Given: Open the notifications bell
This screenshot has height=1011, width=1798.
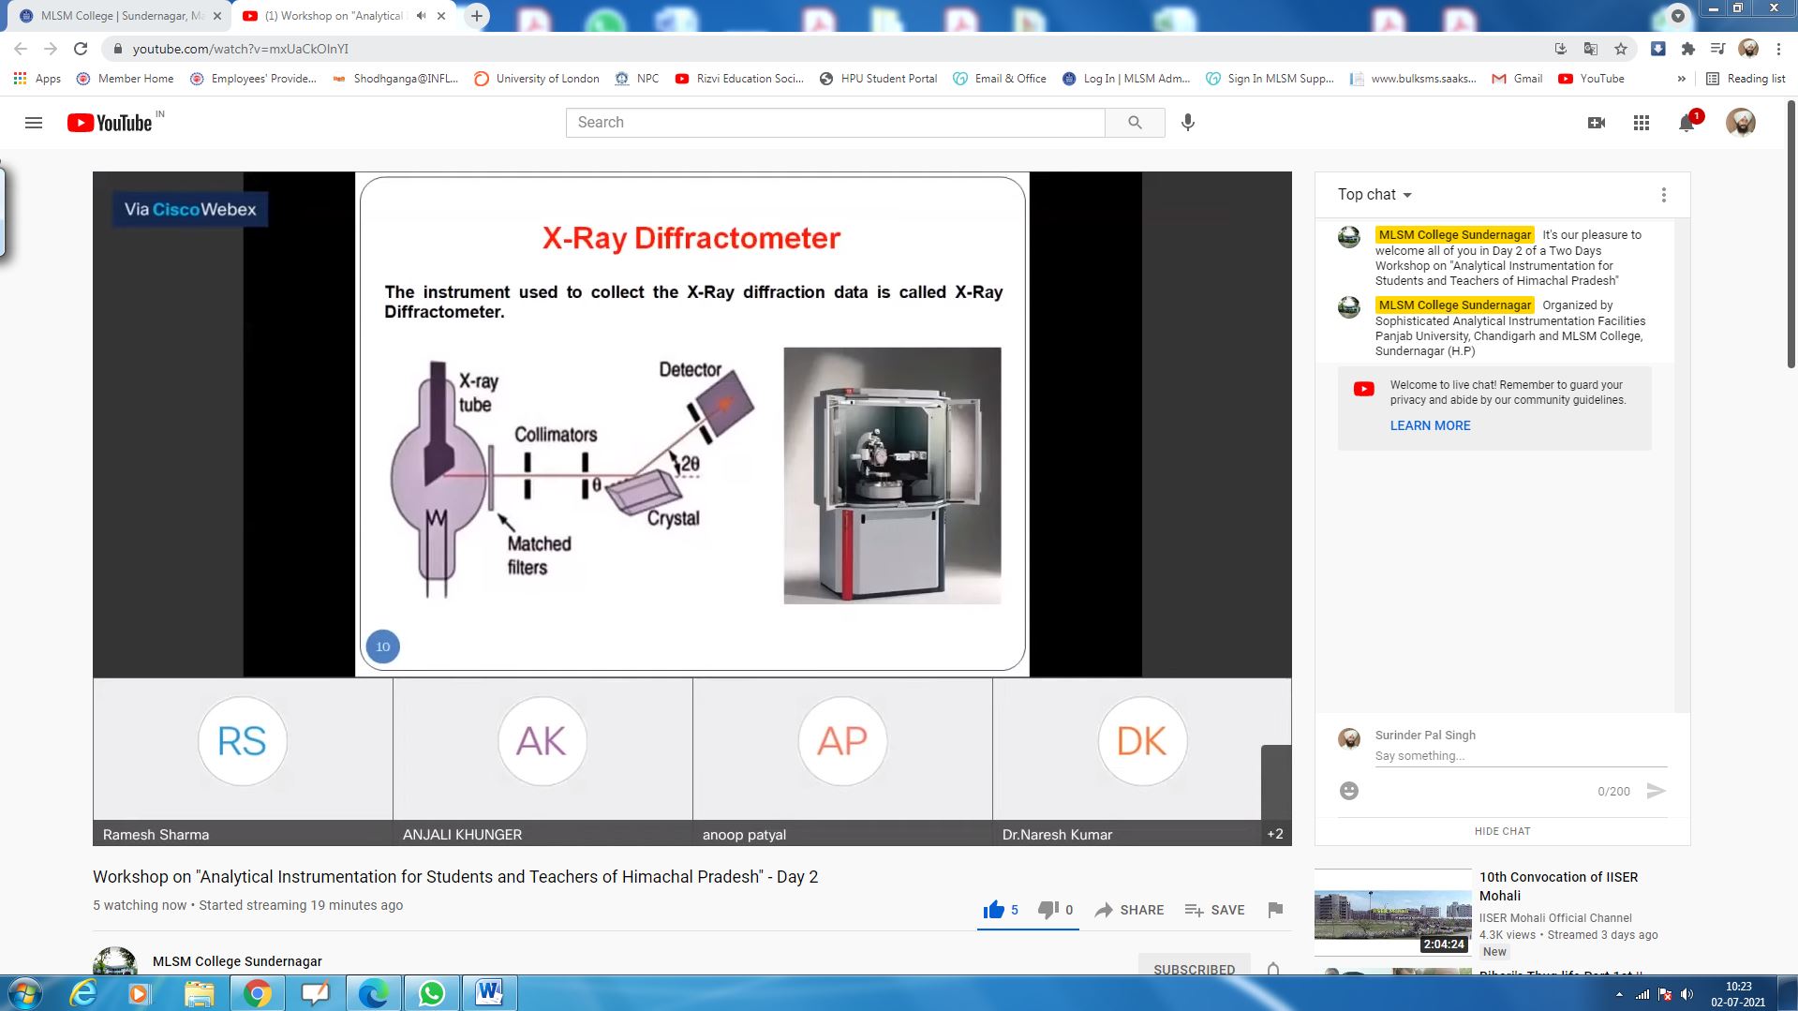Looking at the screenshot, I should point(1687,123).
